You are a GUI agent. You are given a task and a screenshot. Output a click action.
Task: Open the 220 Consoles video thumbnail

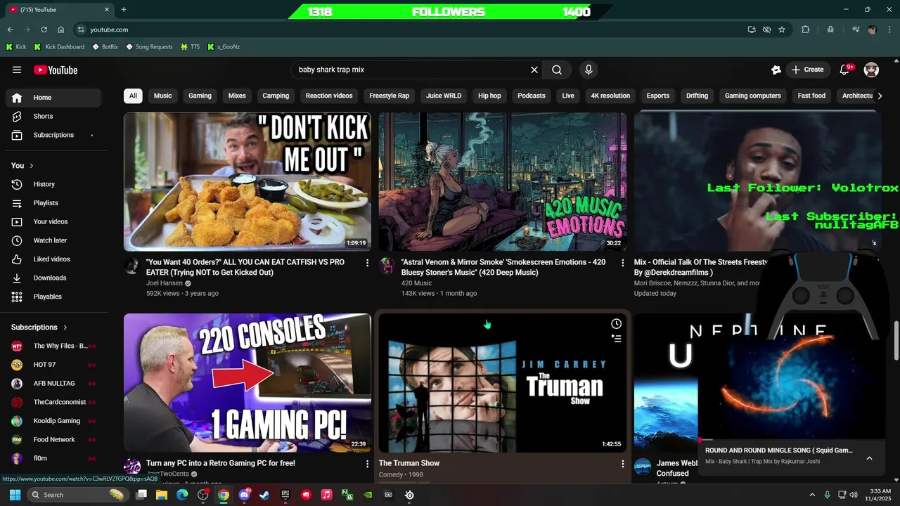tap(247, 382)
